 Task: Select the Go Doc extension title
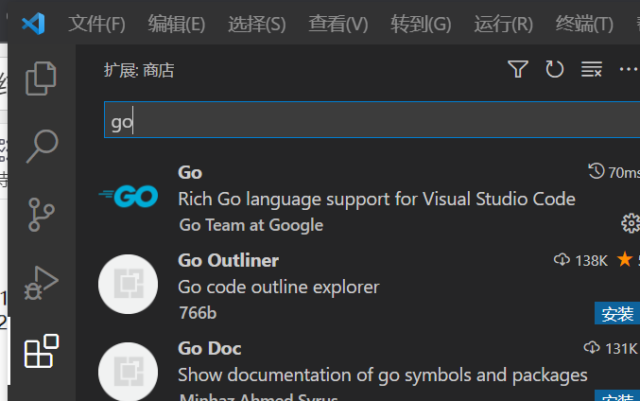tap(209, 348)
